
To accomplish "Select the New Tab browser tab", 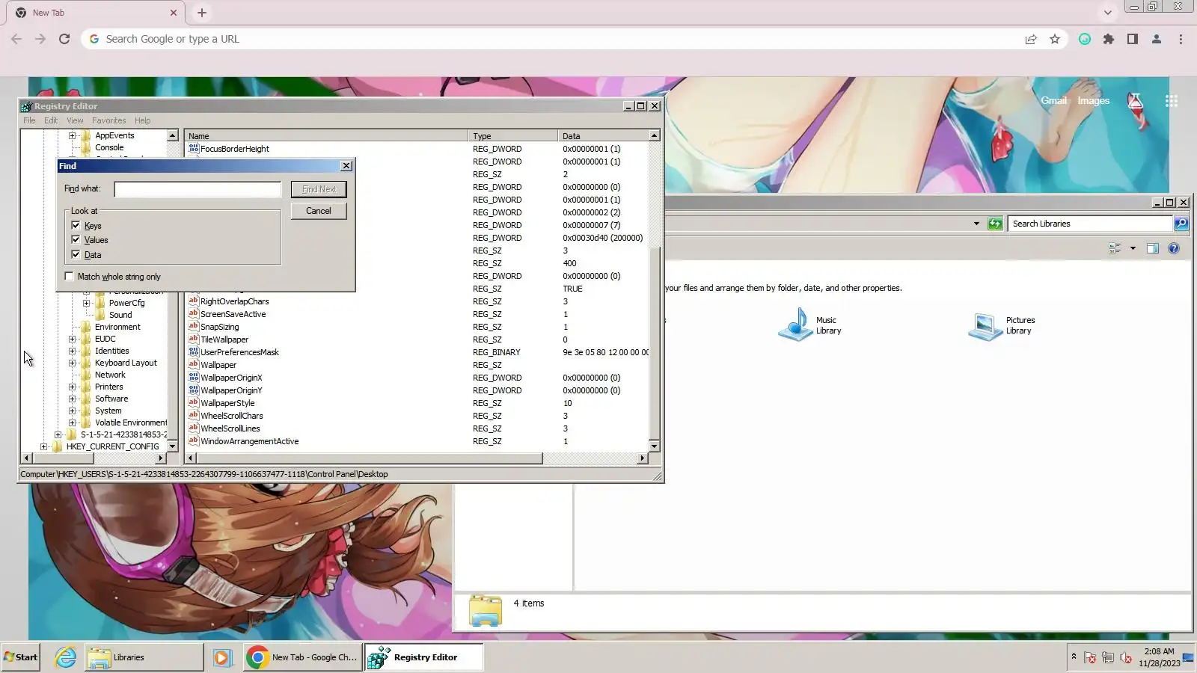I will pos(96,13).
